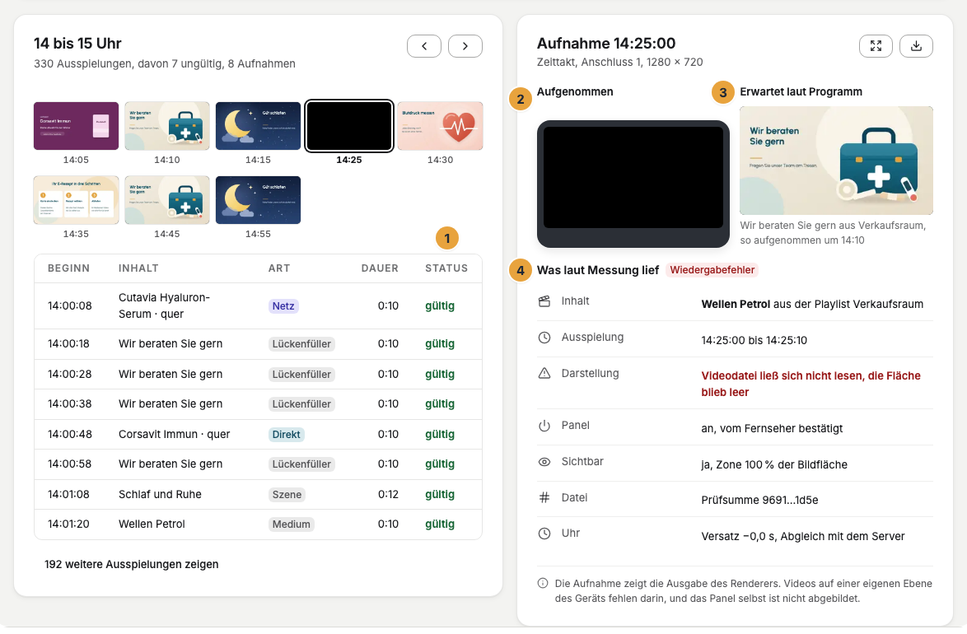The image size is (967, 634).
Task: Select the 14:00:08 Cutavia Hyaluron-Serum row
Action: [x=258, y=306]
